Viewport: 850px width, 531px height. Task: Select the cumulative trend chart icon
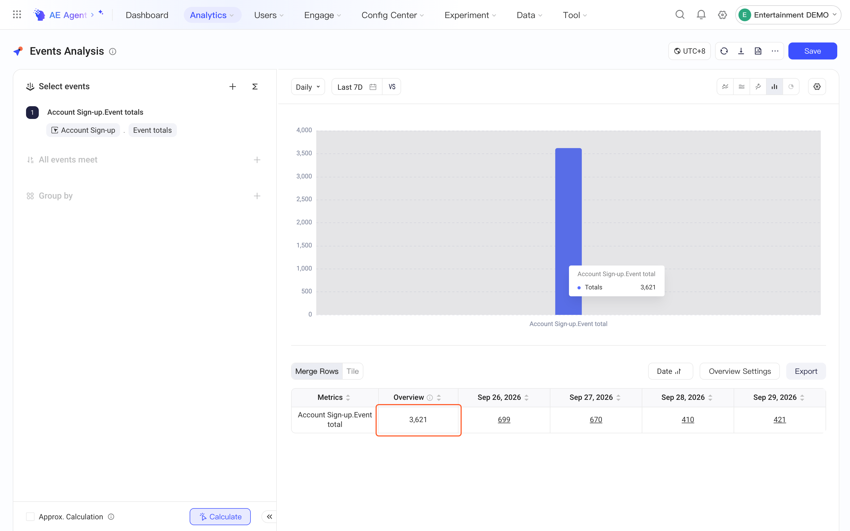click(758, 86)
